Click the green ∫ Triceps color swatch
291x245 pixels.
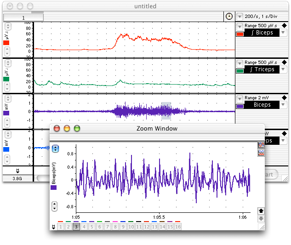240,70
